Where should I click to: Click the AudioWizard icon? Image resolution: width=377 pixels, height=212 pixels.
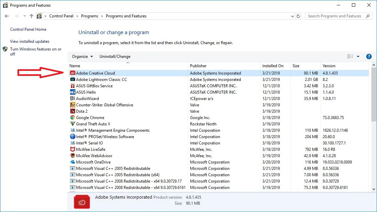coord(73,98)
